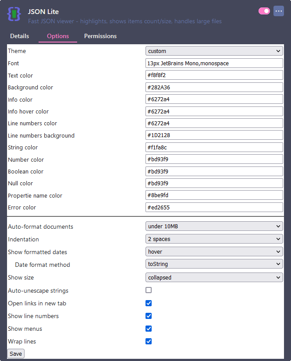Expand the Show formatted dates dropdown

214,251
